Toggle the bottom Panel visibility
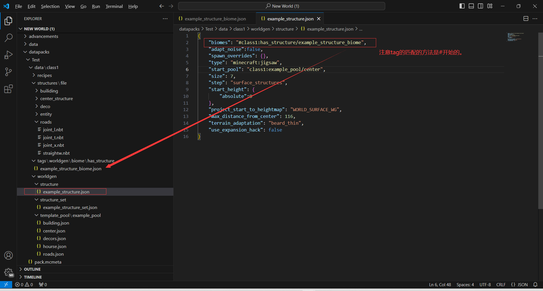543x291 pixels. coord(471,6)
